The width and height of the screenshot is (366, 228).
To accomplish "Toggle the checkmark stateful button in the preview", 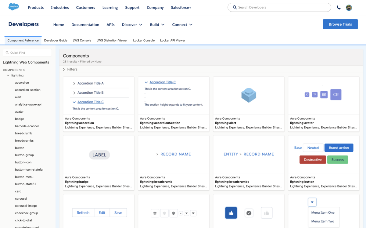I will (x=249, y=213).
